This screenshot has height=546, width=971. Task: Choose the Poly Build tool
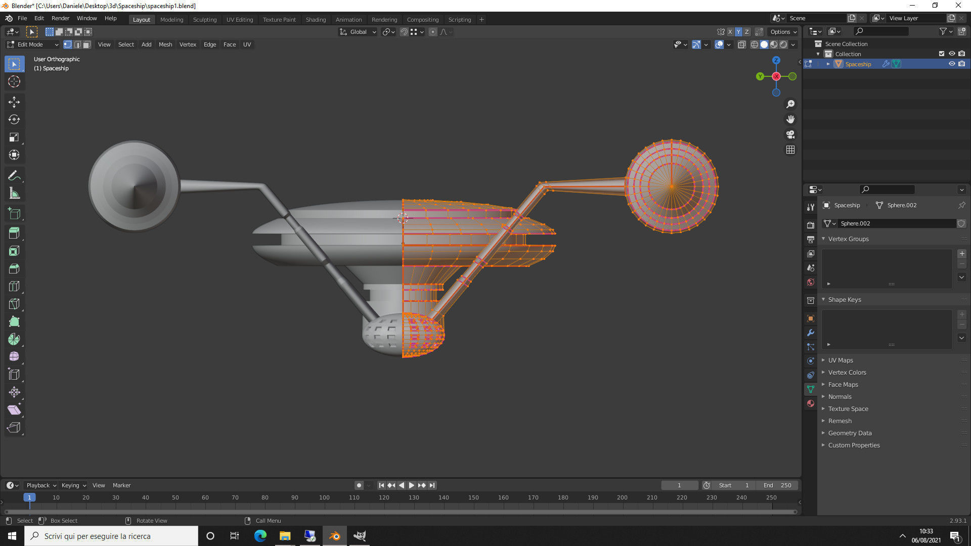click(x=14, y=322)
